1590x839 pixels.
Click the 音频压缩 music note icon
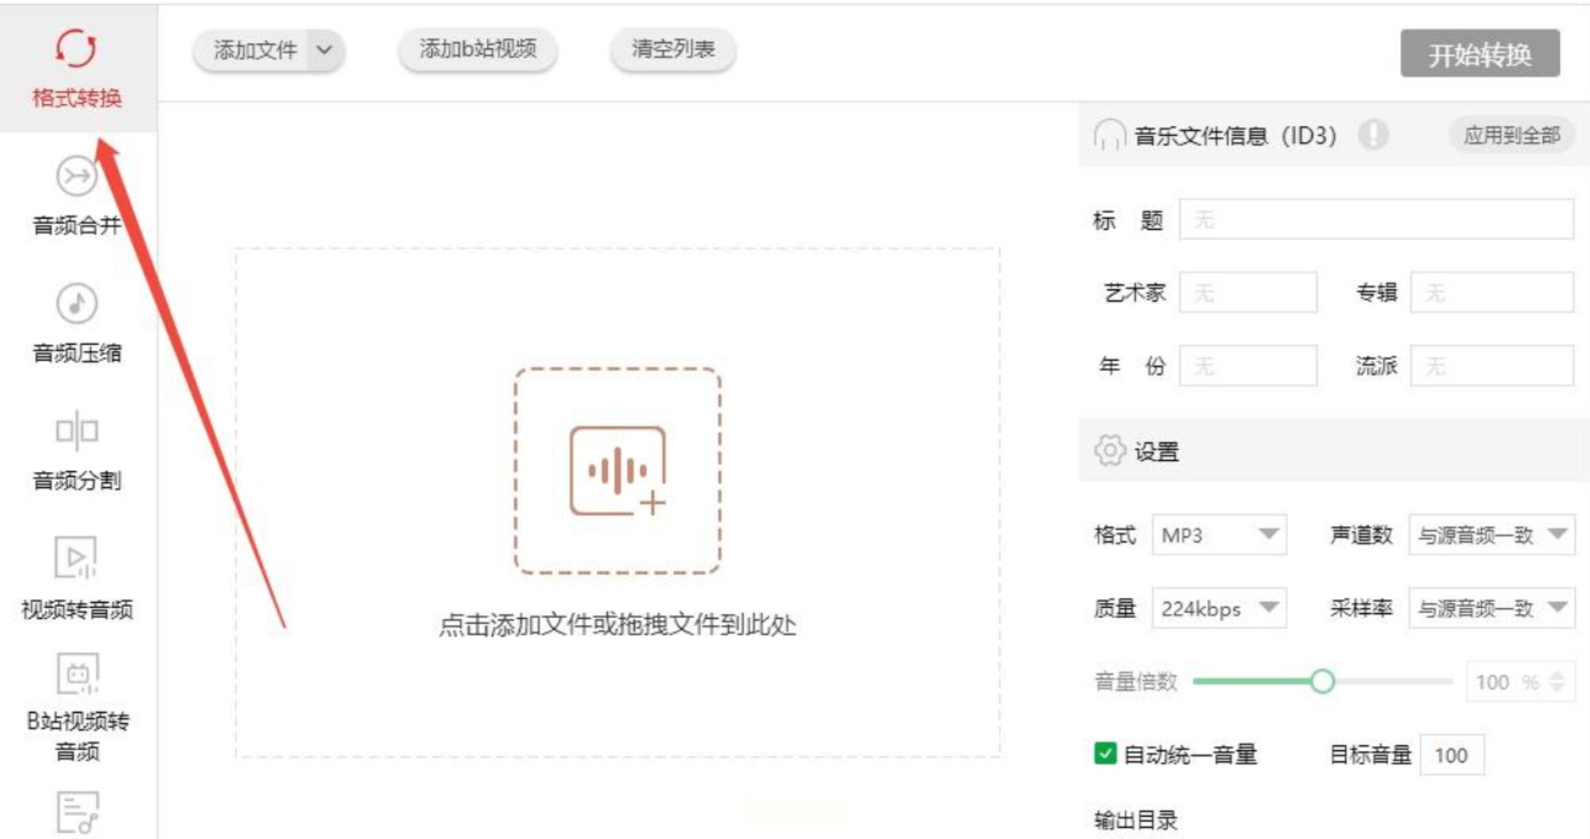coord(76,303)
